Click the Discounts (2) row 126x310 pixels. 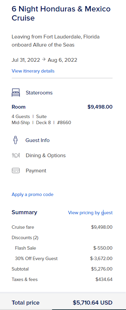tap(62, 237)
